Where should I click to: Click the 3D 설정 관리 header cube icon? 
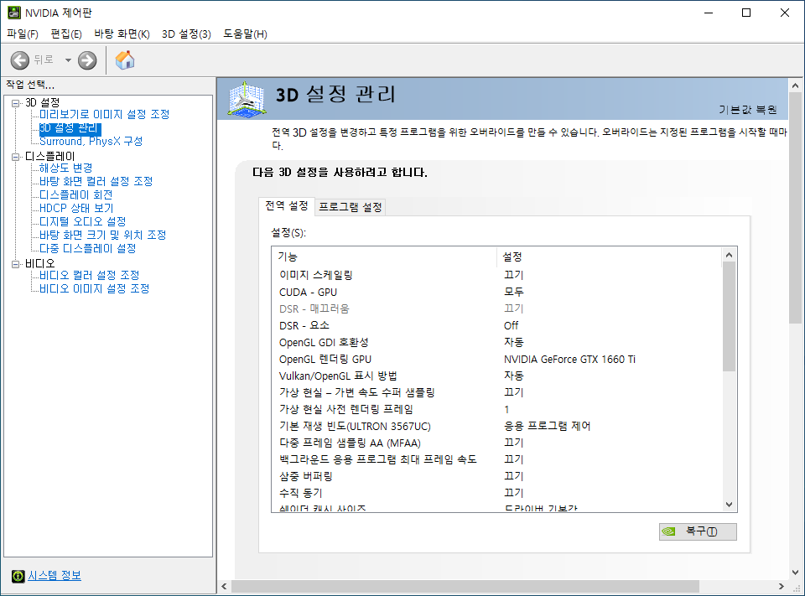pos(247,99)
